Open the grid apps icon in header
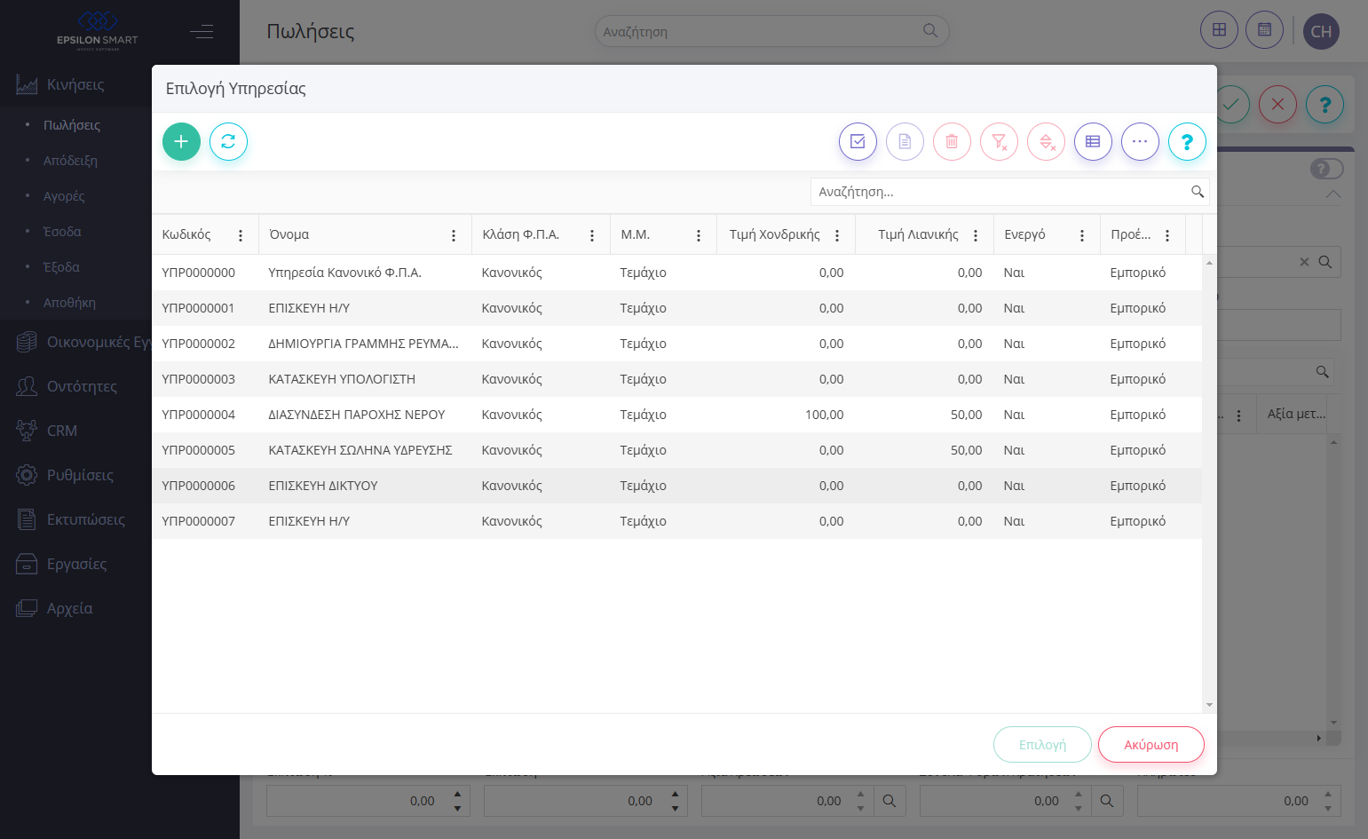This screenshot has width=1368, height=839. [1219, 30]
